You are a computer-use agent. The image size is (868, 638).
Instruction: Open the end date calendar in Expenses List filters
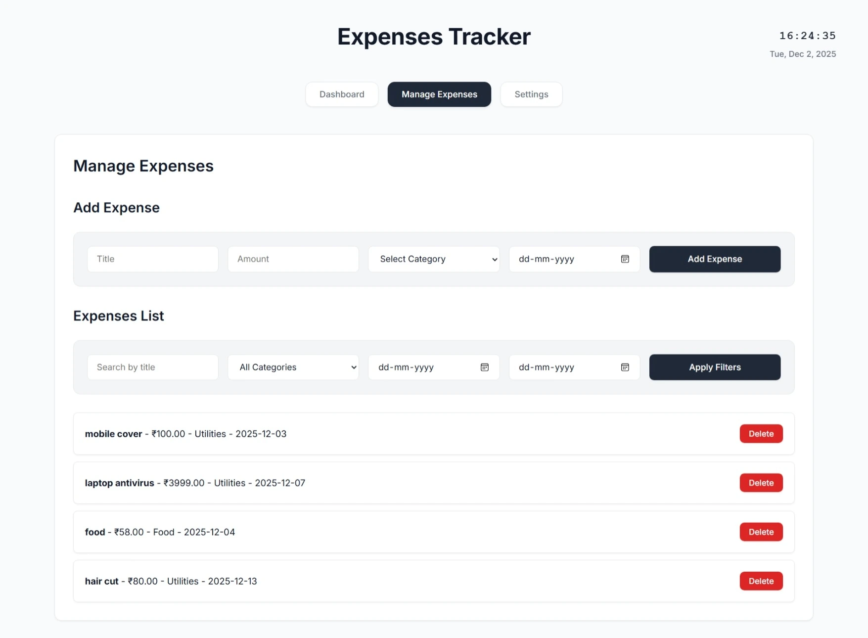625,367
